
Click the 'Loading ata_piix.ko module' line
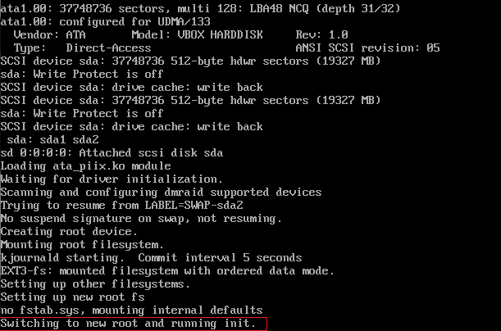tap(85, 166)
